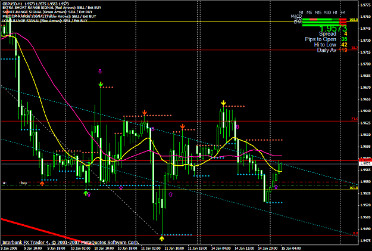The width and height of the screenshot is (372, 251).
Task: Click the 1.9505 price axis label
Action: point(365,217)
